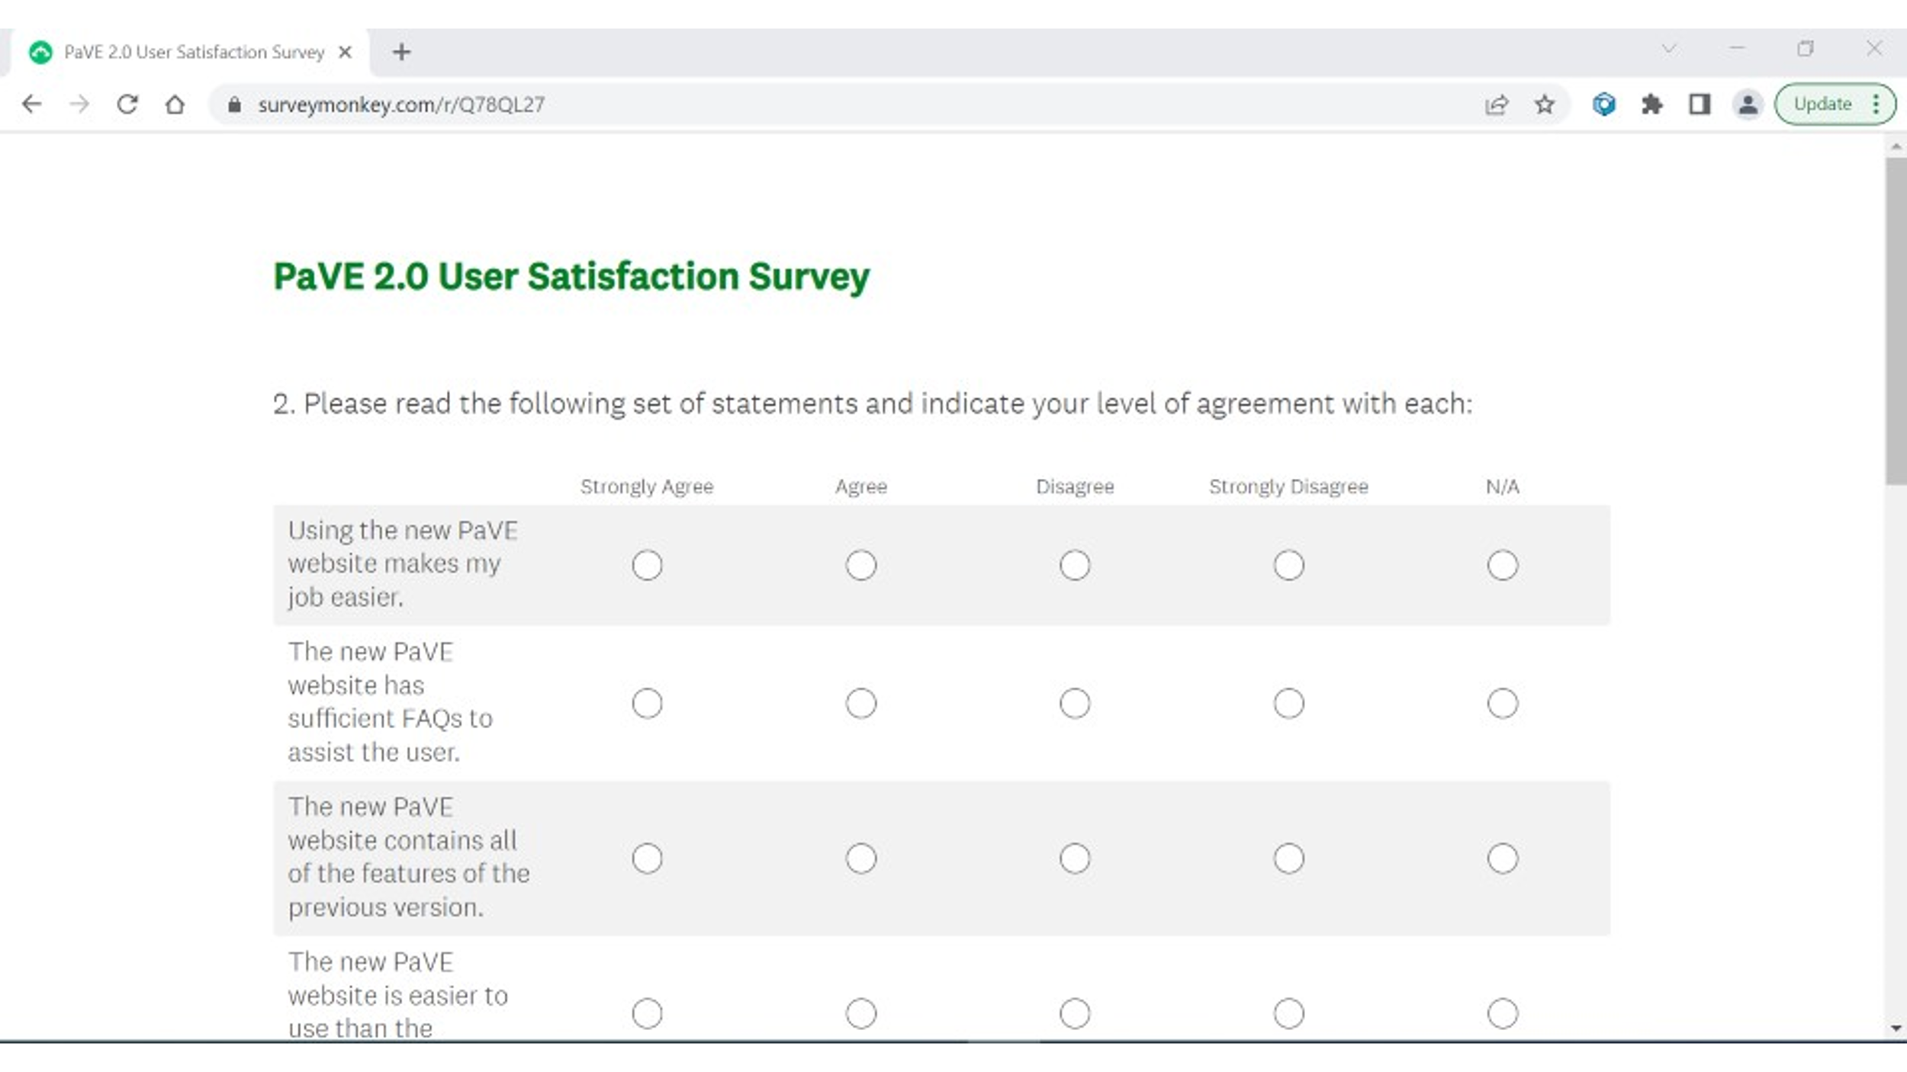
Task: Switch to PaVE 2.0 User Satisfaction Survey tab
Action: pyautogui.click(x=194, y=52)
